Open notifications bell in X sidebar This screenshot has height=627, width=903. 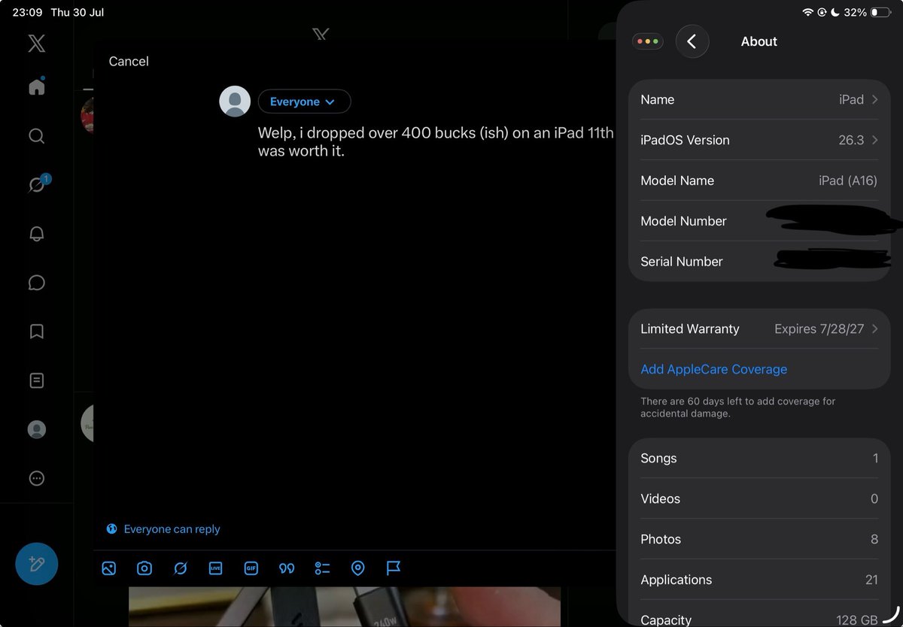pos(36,234)
